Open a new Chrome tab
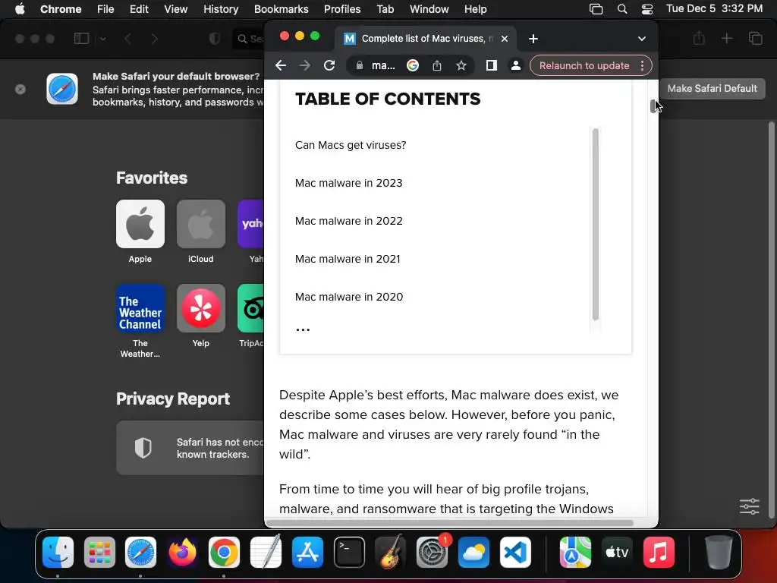The image size is (777, 583). click(x=533, y=39)
